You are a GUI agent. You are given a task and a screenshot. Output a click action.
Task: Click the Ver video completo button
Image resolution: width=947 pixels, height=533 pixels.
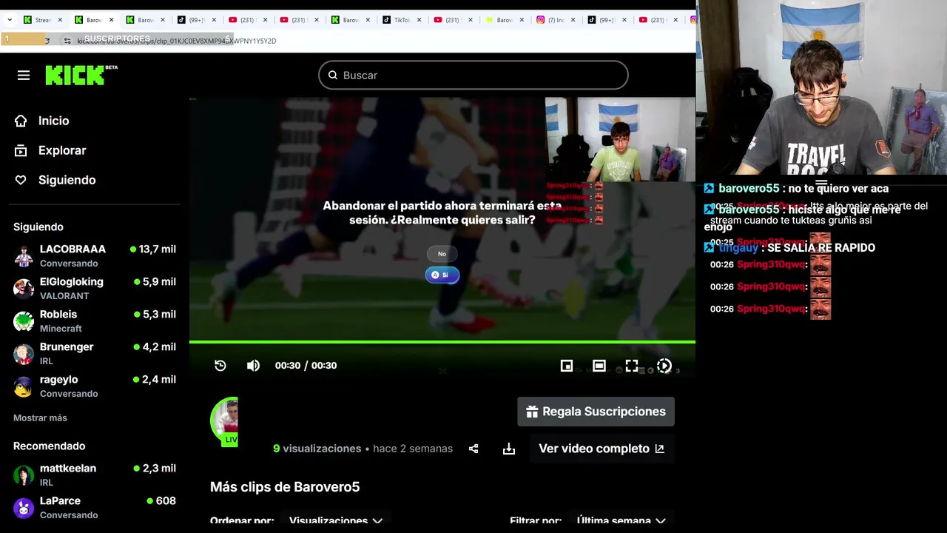tap(601, 449)
